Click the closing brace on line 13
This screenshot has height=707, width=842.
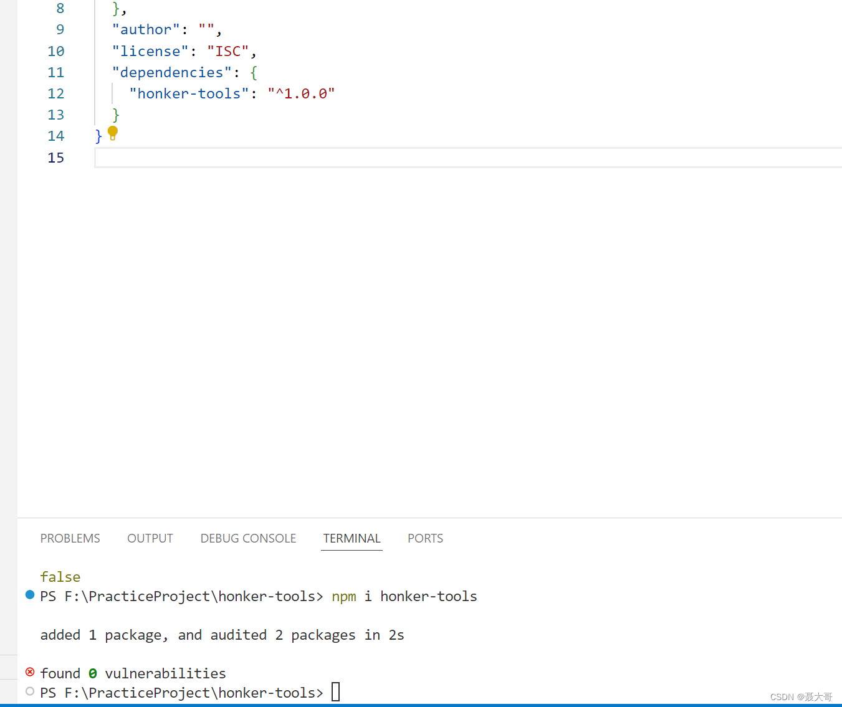pyautogui.click(x=116, y=115)
